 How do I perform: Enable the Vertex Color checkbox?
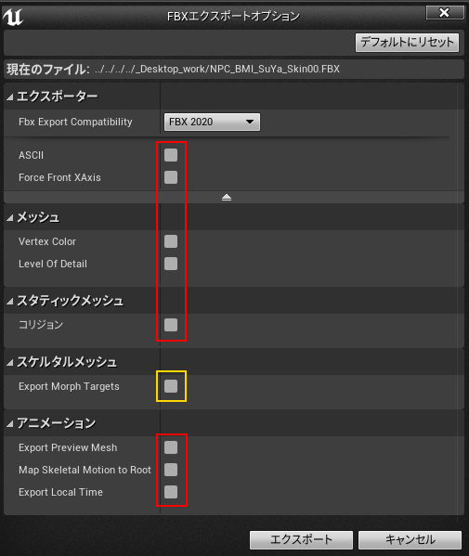point(171,241)
